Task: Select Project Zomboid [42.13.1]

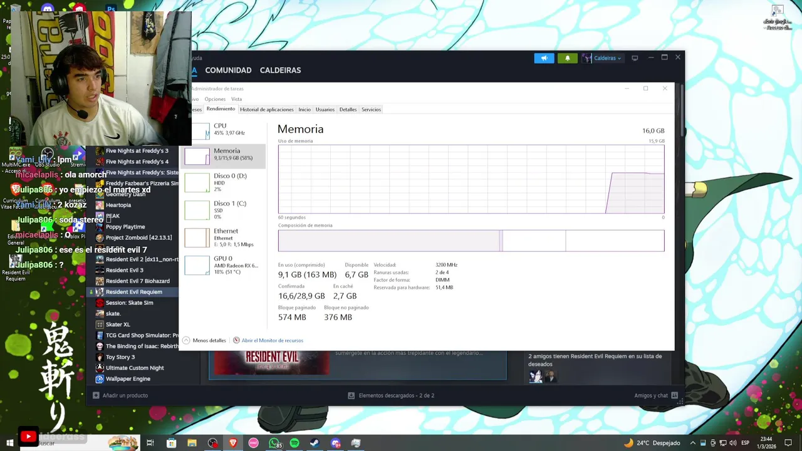Action: [138, 237]
